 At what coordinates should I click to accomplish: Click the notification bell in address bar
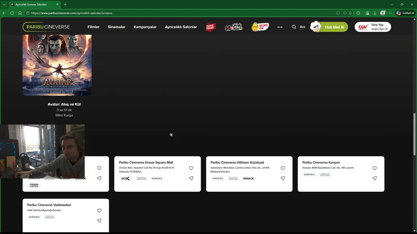pos(350,13)
